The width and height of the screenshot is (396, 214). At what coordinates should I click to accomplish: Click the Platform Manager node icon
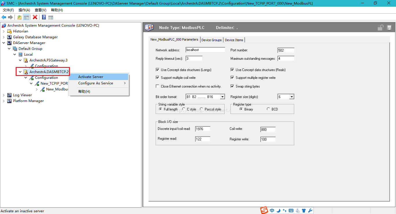[x=9, y=101]
